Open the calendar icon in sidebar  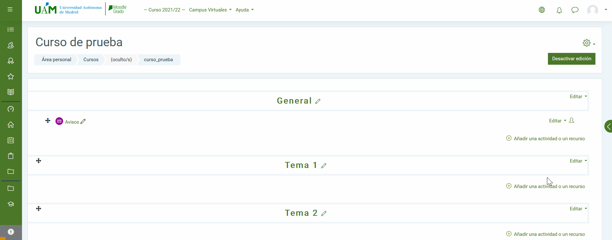[x=11, y=140]
